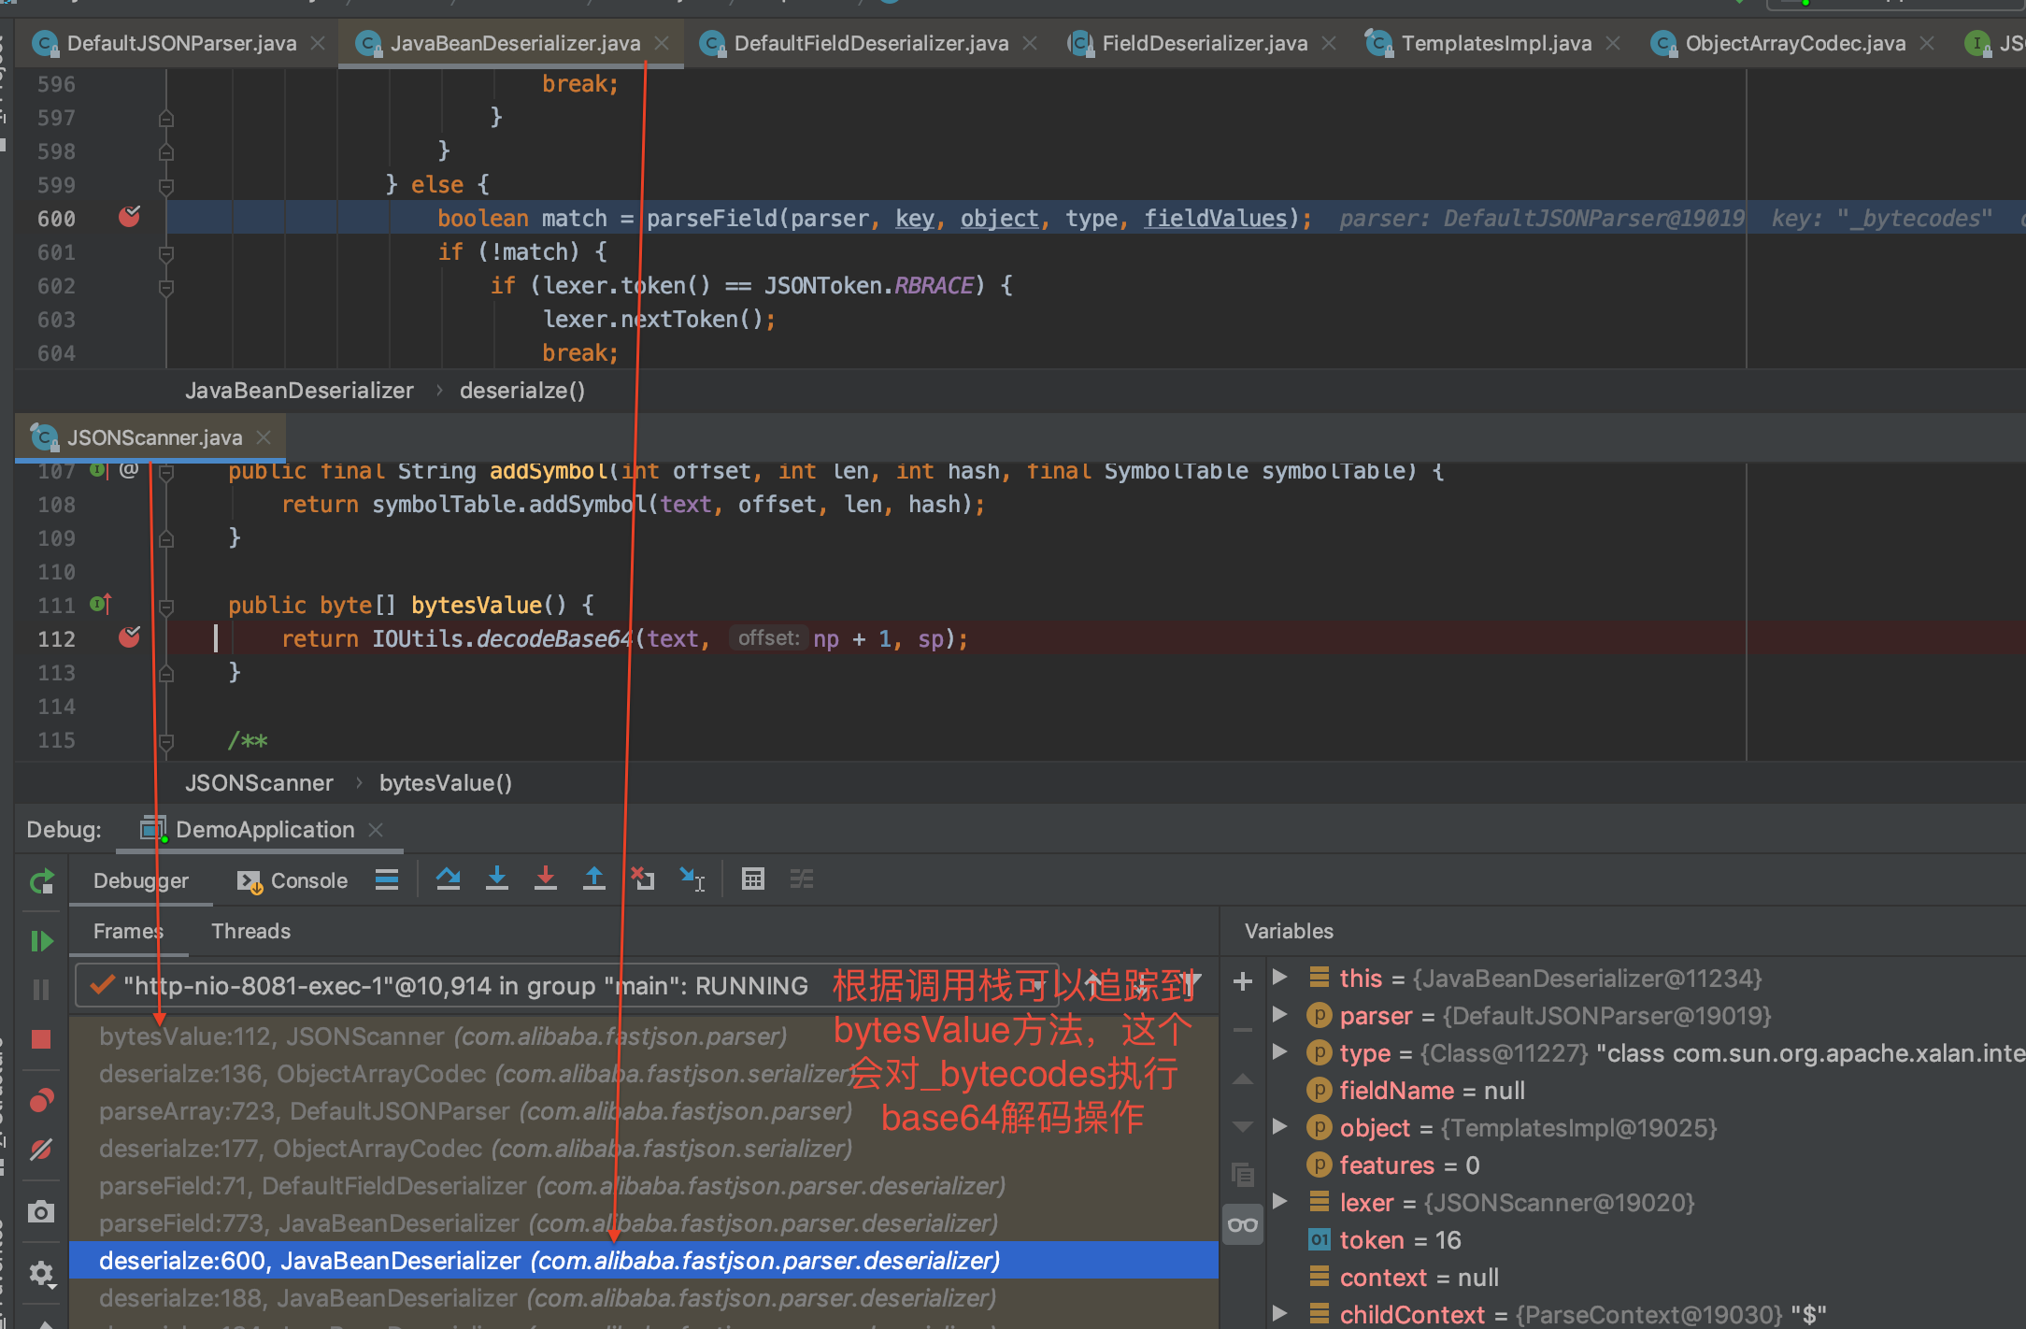The width and height of the screenshot is (2026, 1329).
Task: Duplicate watch icon in Variables panel
Action: click(1243, 1175)
